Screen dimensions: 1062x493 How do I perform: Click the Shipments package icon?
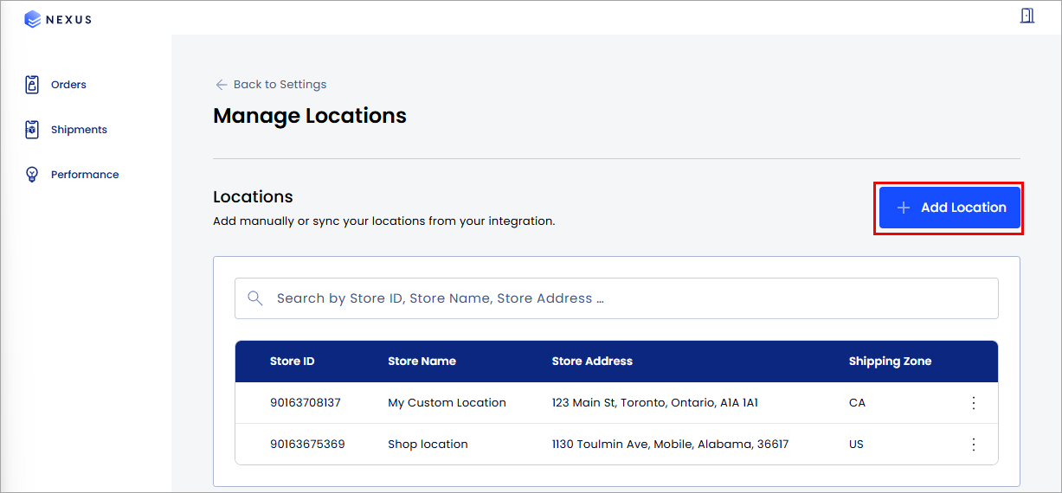32,130
